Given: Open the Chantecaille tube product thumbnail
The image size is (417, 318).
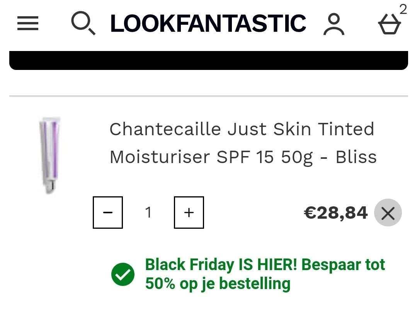Looking at the screenshot, I should coord(50,155).
